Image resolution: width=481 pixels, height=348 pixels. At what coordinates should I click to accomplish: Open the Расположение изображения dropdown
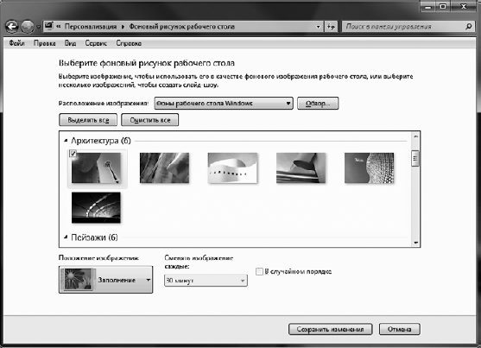point(224,104)
